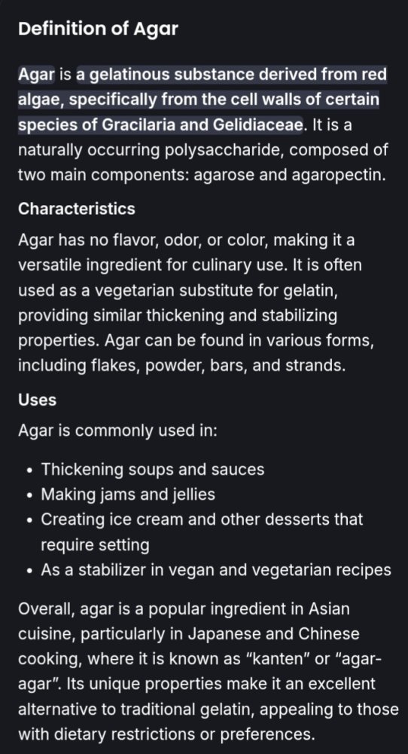Viewport: 408px width, 754px height.
Task: Click the highlighted text species of Gracilaria and Gelidiaceae
Action: 161,125
